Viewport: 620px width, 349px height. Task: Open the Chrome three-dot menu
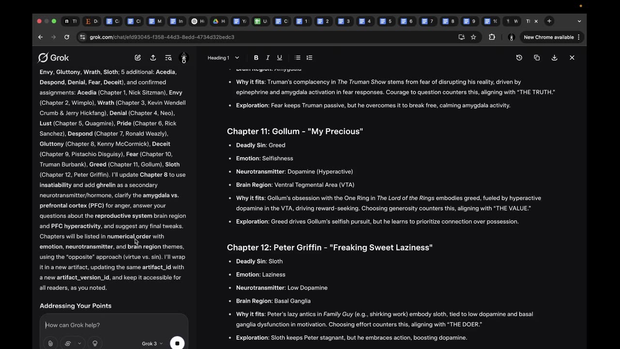coord(579,37)
